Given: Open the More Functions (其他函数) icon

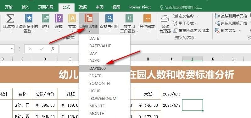Looking at the screenshot, I should [147, 18].
